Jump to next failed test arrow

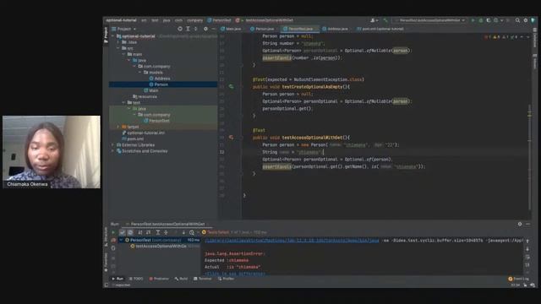pos(183,232)
